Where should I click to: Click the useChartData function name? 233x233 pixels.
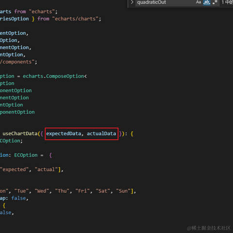point(20,133)
